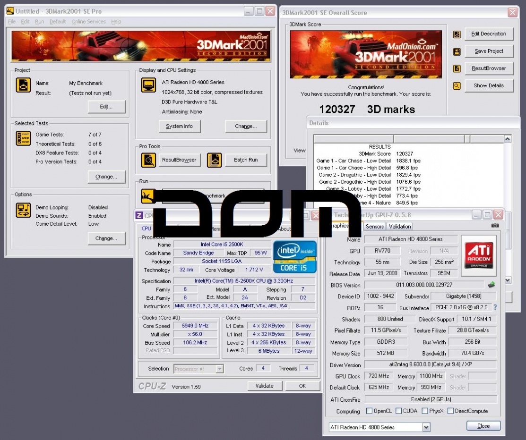Enable the OpenCL checkbox
This screenshot has width=526, height=440.
tap(369, 411)
